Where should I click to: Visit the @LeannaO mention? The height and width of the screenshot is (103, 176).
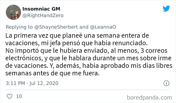point(103,27)
